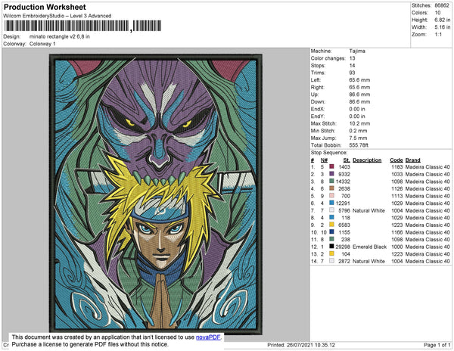Click the Colors value '10' in header

[437, 13]
